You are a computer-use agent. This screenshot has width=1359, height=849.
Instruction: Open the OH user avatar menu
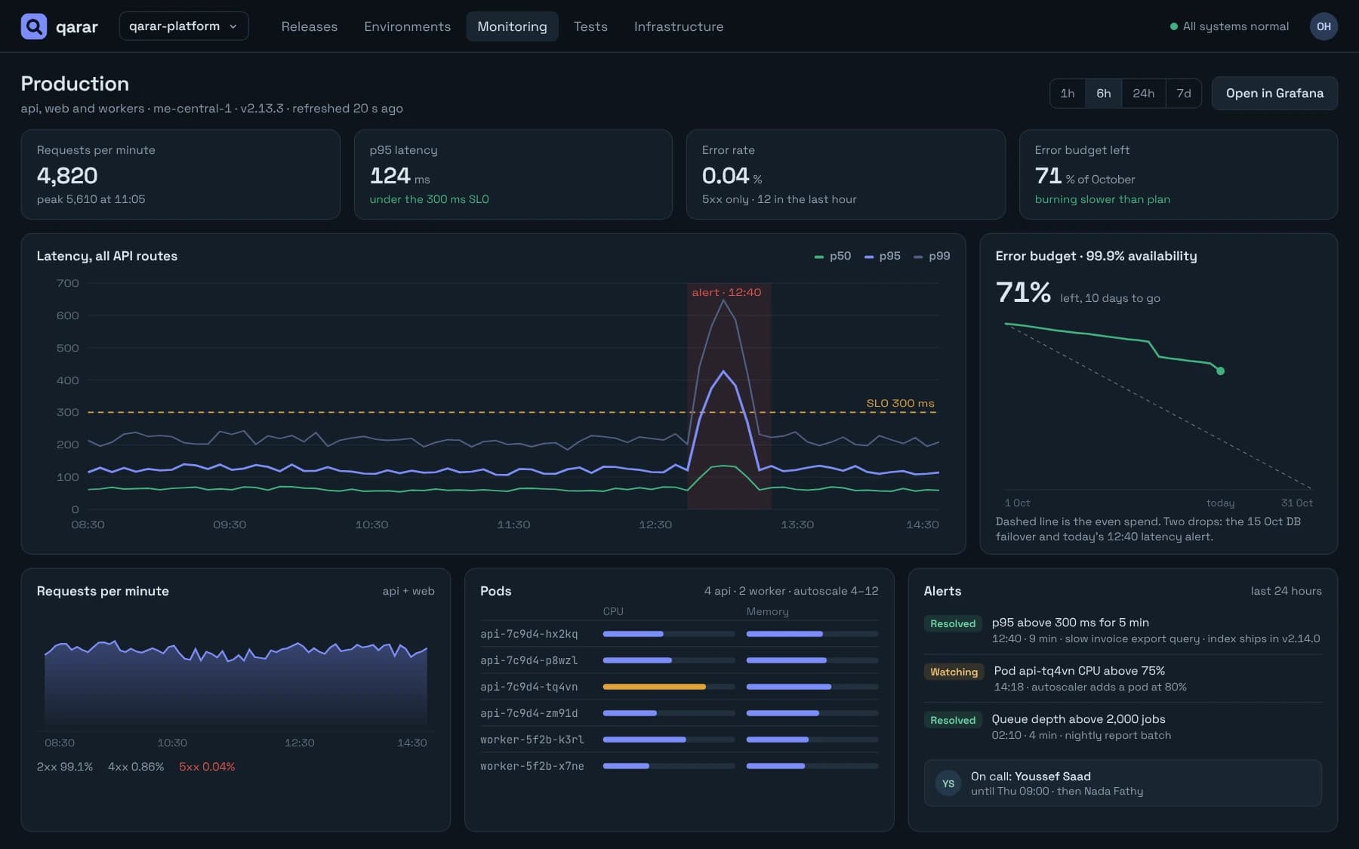coord(1324,26)
